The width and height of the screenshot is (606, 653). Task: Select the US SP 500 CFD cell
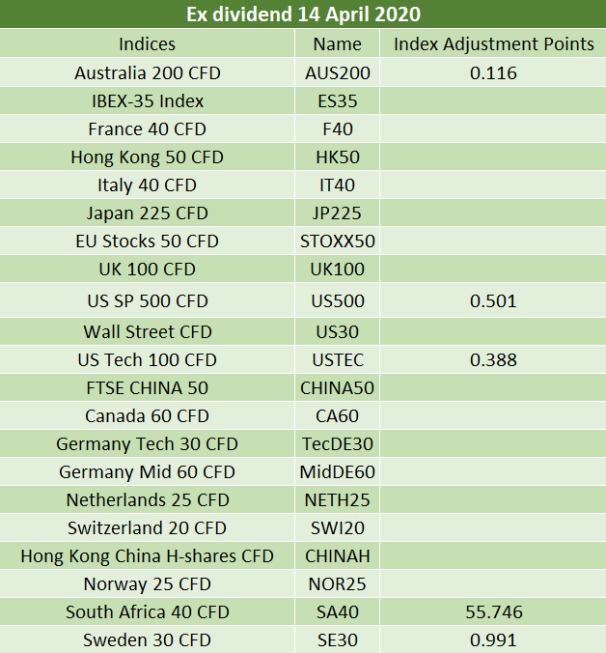[x=147, y=300]
